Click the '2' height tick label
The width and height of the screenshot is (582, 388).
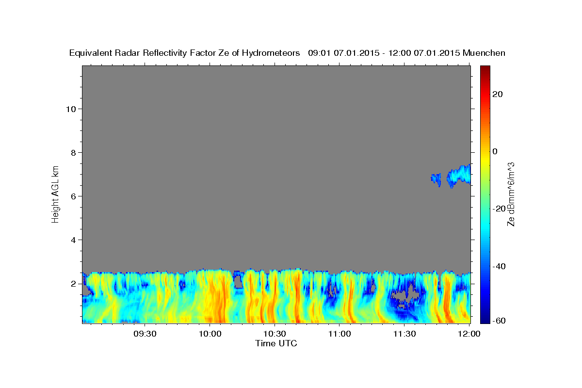[73, 283]
